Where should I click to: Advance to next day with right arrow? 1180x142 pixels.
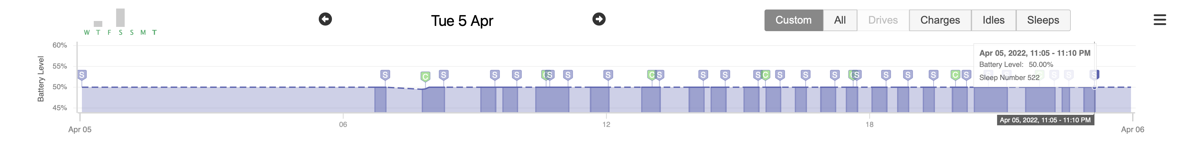click(x=599, y=19)
